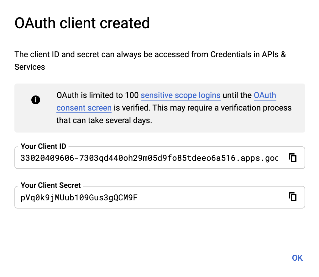This screenshot has width=319, height=277.
Task: Copy the Client ID using copy icon
Action: click(x=292, y=158)
